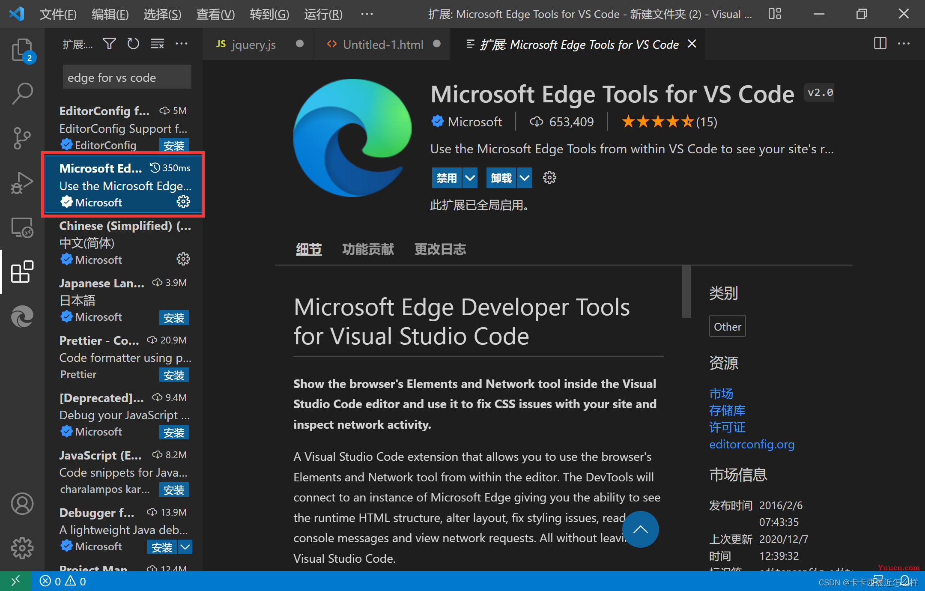
Task: Open the 文件(F) menu
Action: (x=58, y=15)
